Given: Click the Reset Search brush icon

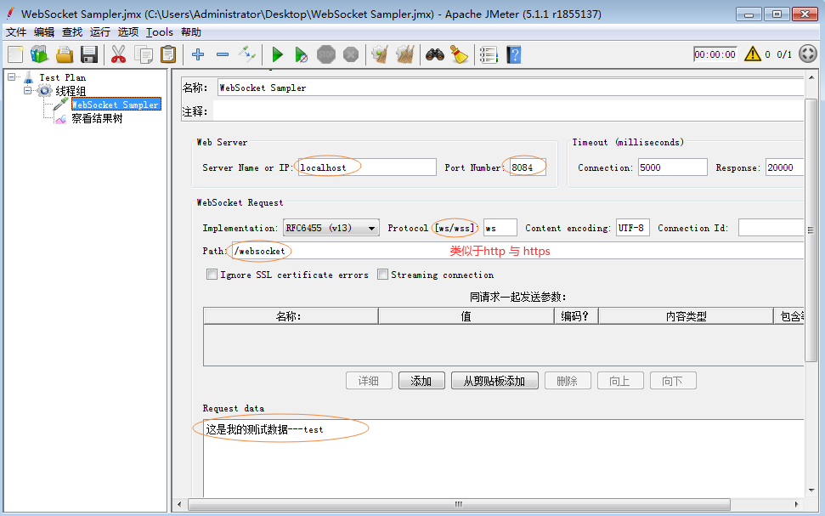Looking at the screenshot, I should [460, 54].
